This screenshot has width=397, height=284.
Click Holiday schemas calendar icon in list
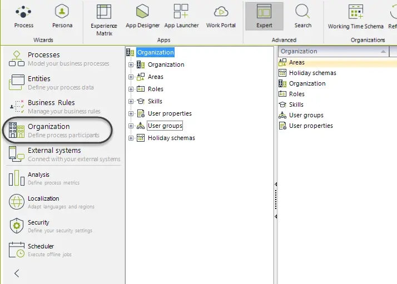[282, 73]
